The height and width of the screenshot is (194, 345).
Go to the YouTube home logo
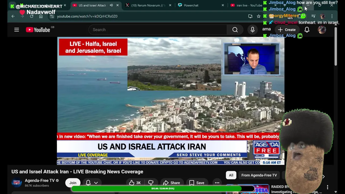tap(38, 30)
